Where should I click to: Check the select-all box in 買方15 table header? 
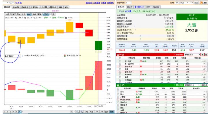click(120, 58)
